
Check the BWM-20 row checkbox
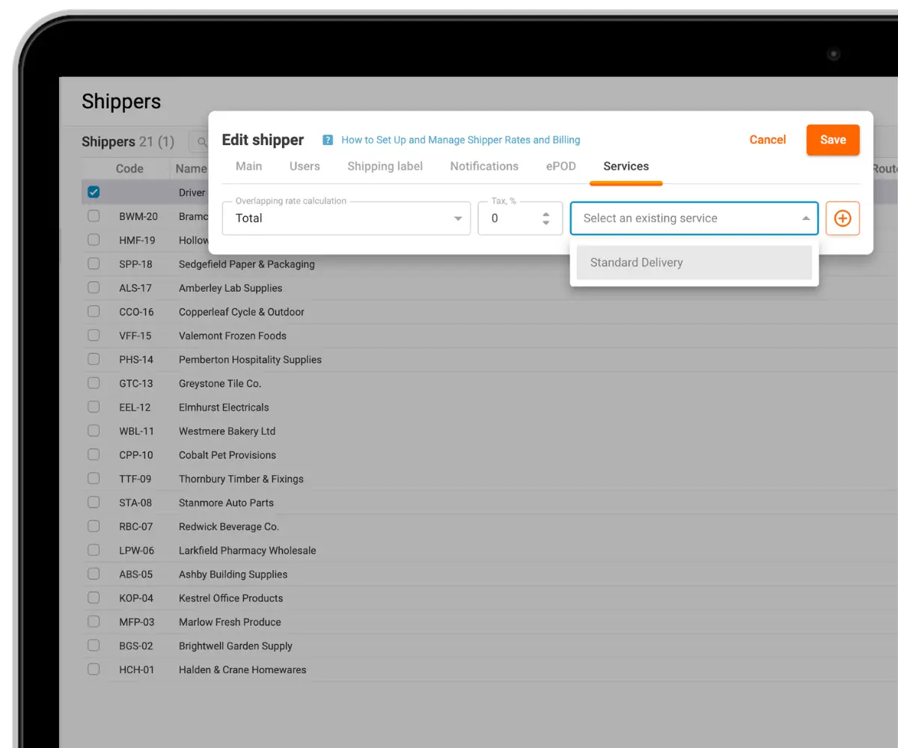94,216
